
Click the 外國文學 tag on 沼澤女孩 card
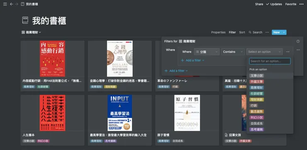click(x=245, y=141)
